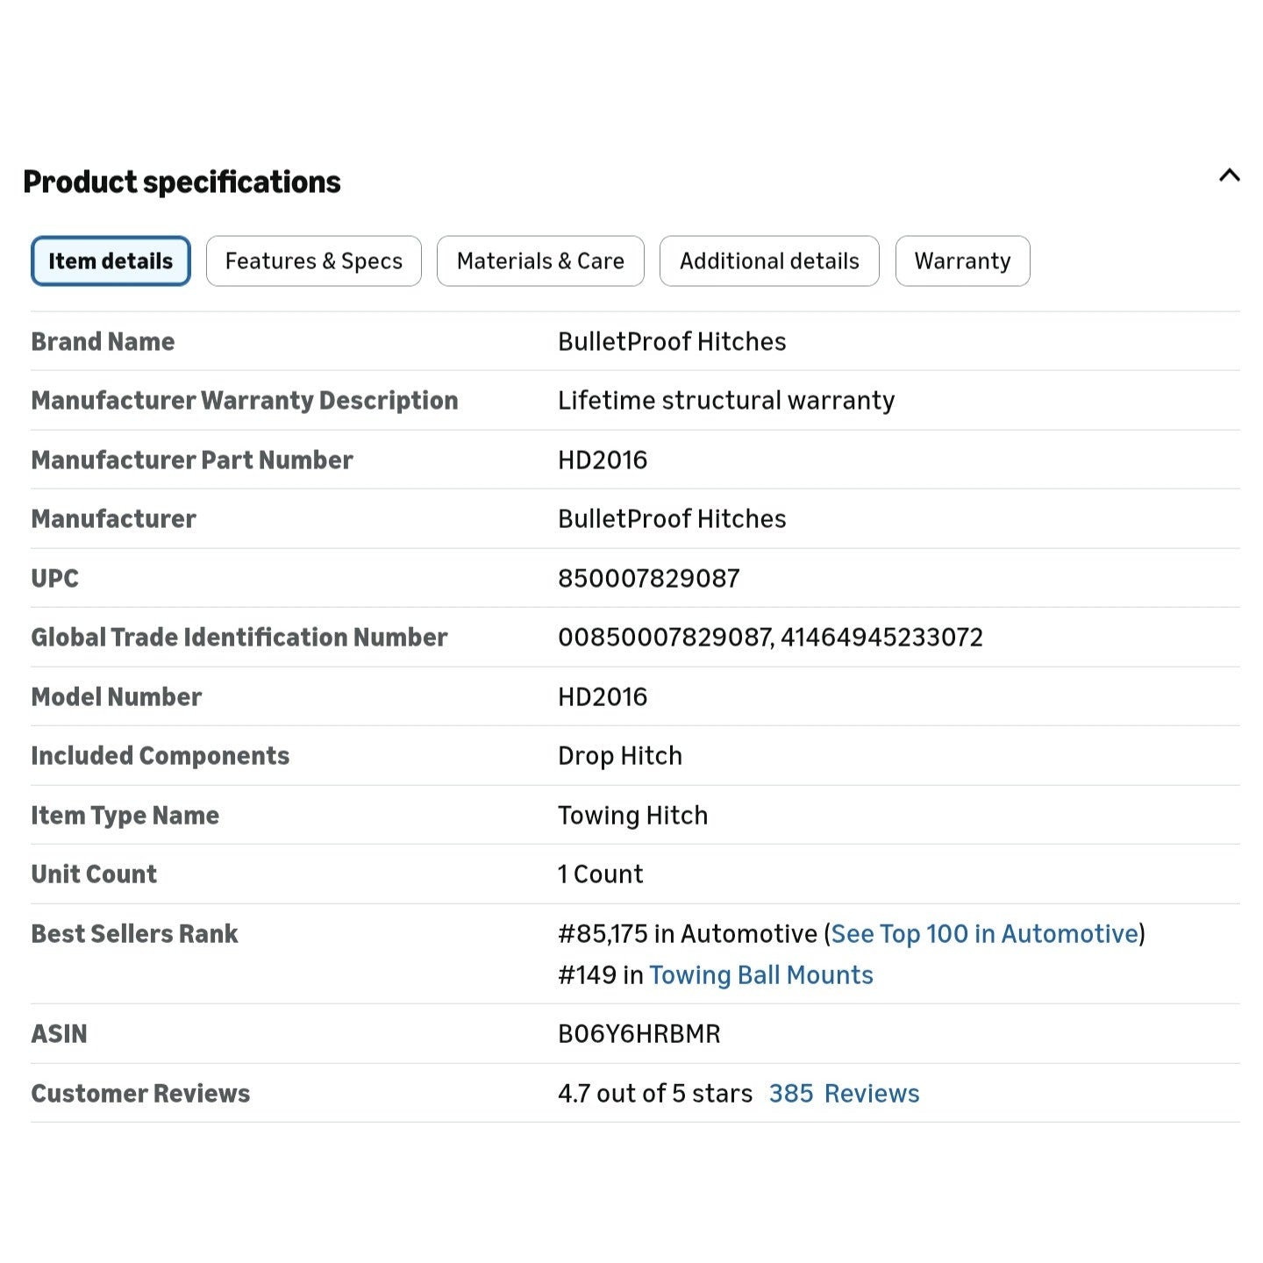Screen dimensions: 1263x1263
Task: Click the Product specifications heading
Action: click(182, 182)
